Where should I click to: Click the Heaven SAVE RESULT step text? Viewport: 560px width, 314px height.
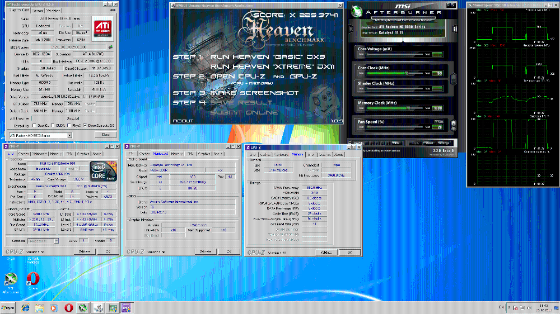tap(241, 102)
